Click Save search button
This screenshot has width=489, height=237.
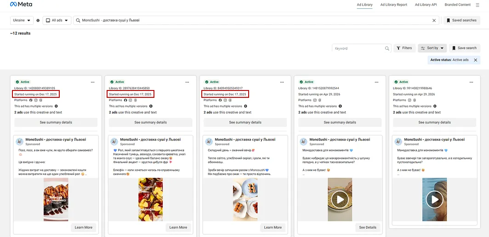click(464, 48)
